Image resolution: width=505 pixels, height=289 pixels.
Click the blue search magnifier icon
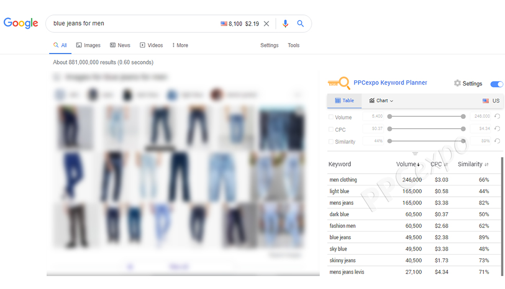tap(300, 24)
